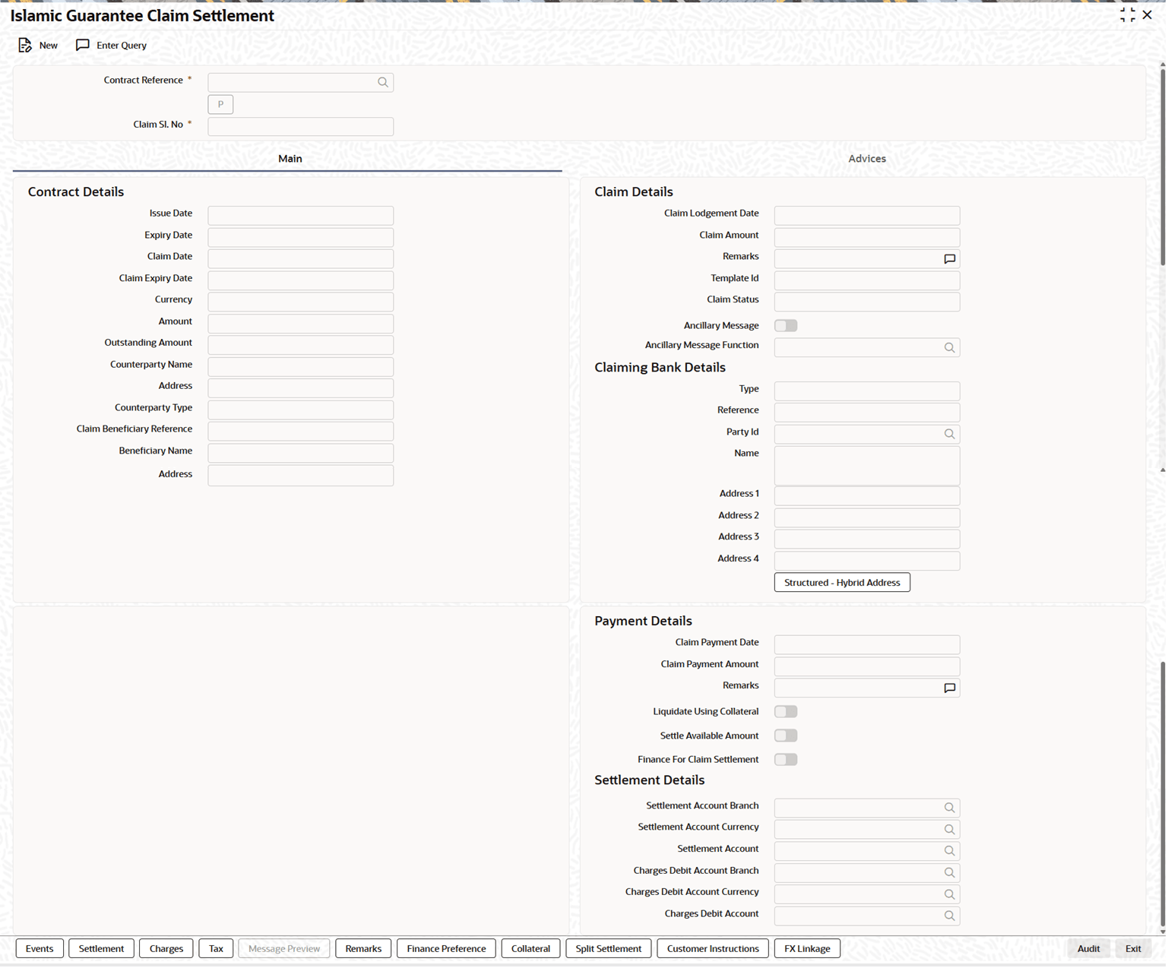Focus the Claim Payment Amount field

coord(867,667)
